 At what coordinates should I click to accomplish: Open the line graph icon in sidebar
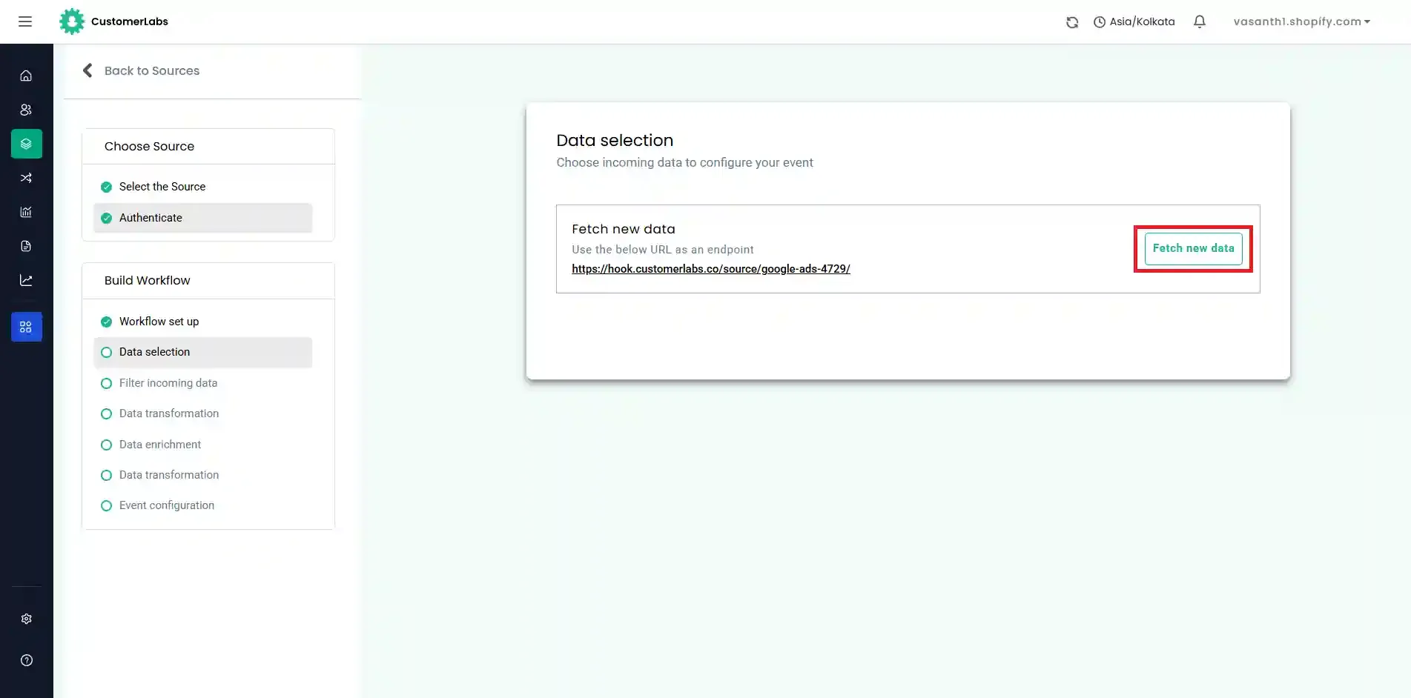click(26, 280)
